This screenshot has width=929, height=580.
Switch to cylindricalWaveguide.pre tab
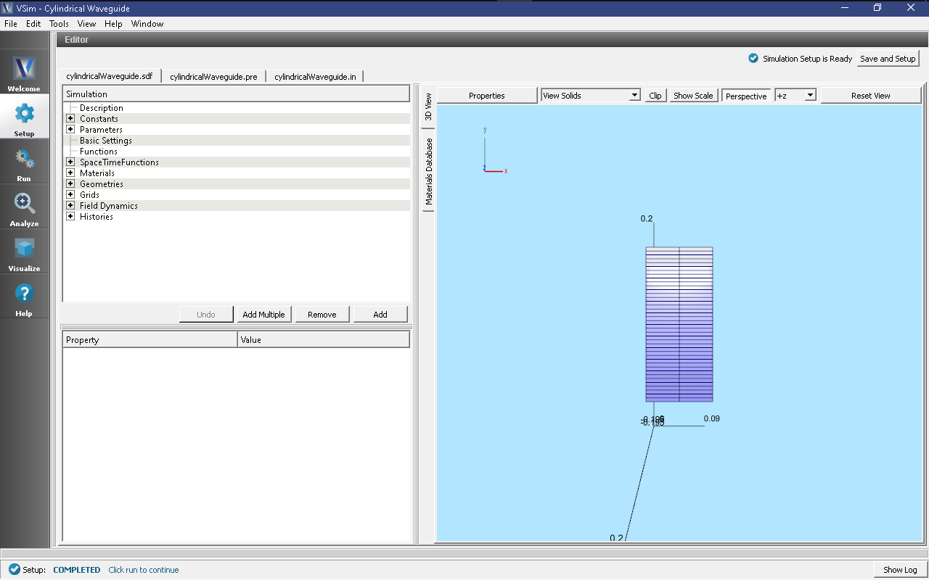tap(213, 76)
